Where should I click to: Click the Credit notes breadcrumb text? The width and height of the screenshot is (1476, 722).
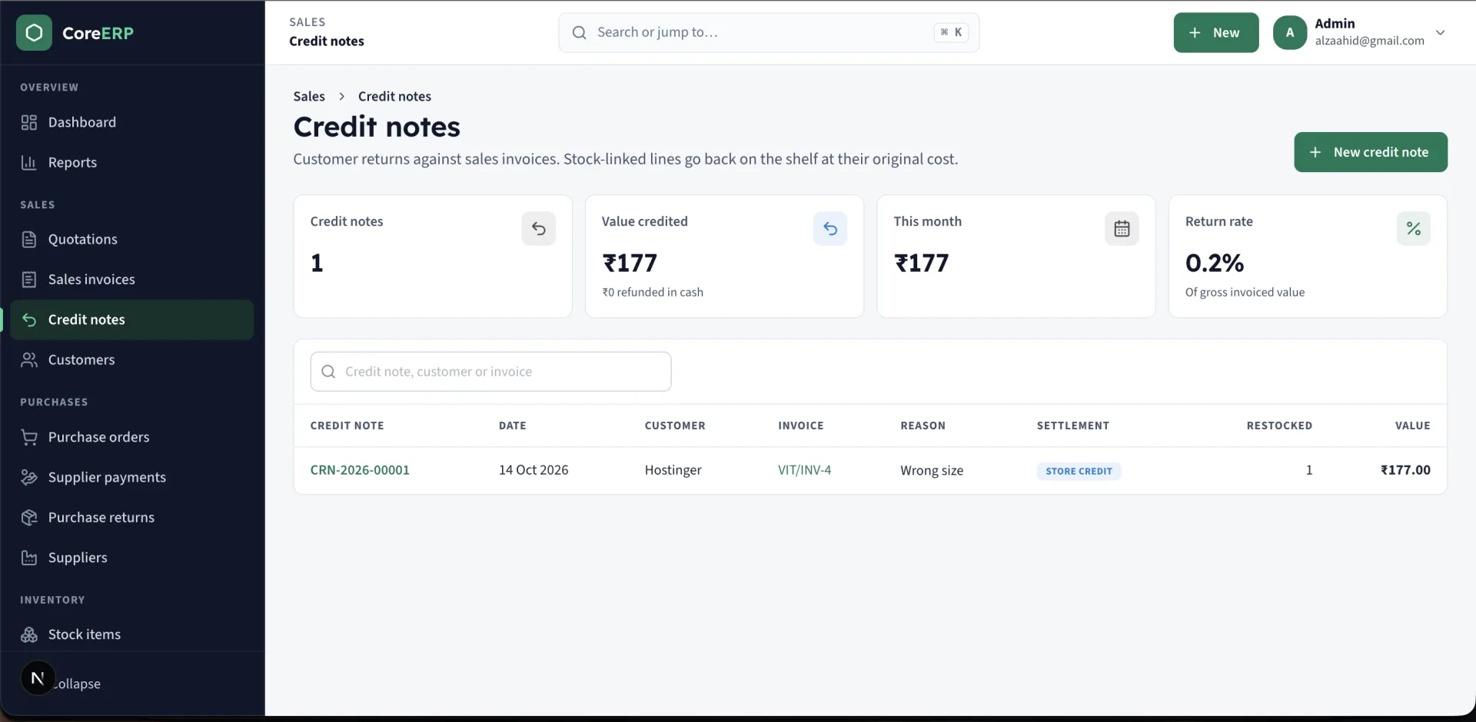394,96
